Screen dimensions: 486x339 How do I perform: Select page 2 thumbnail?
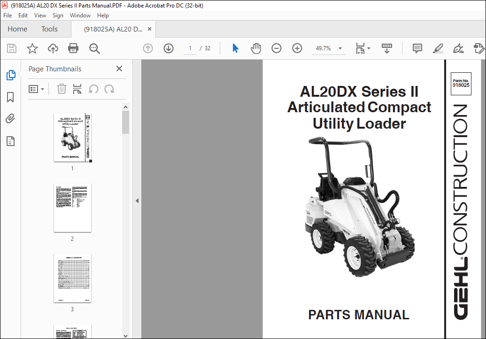72,208
